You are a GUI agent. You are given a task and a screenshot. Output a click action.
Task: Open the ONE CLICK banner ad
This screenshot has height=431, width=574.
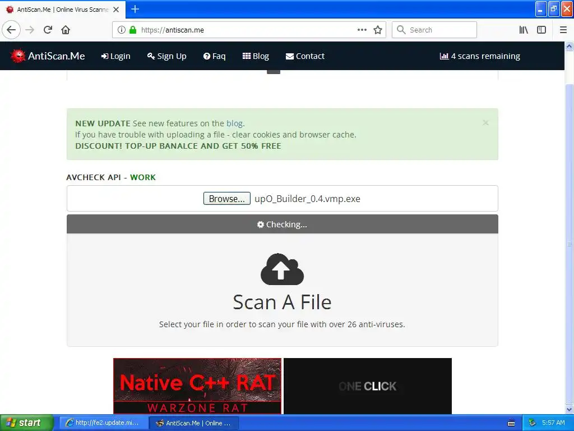click(x=368, y=386)
